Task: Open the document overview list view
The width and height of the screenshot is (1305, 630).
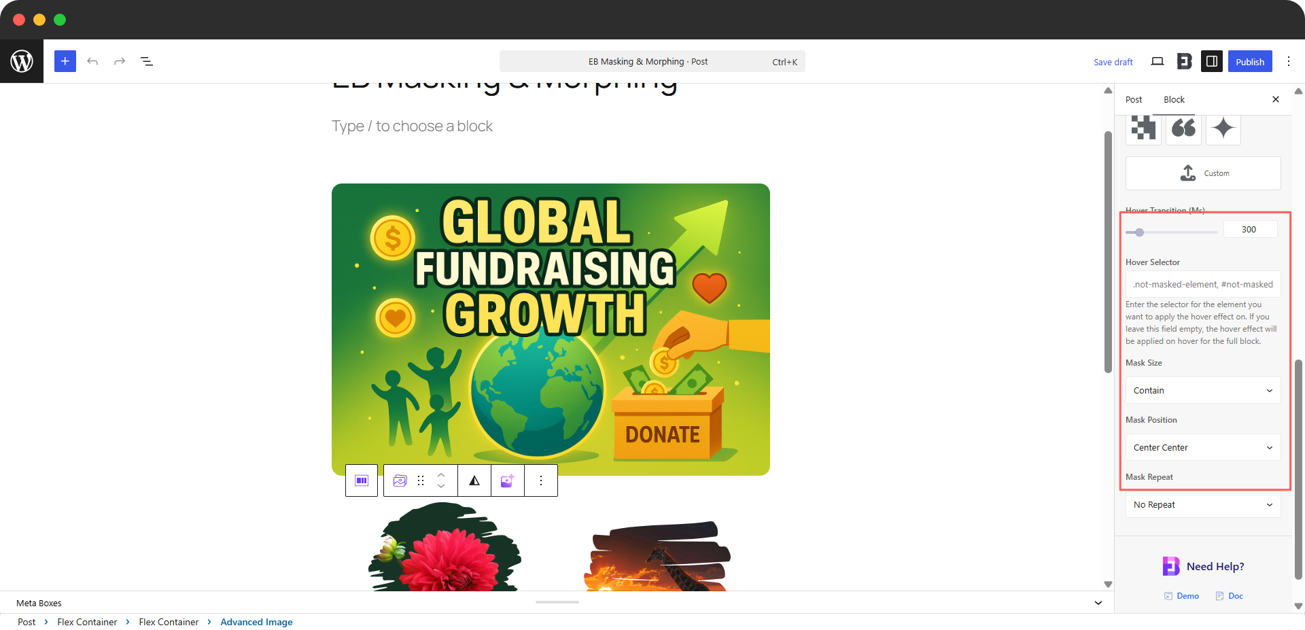Action: click(147, 61)
